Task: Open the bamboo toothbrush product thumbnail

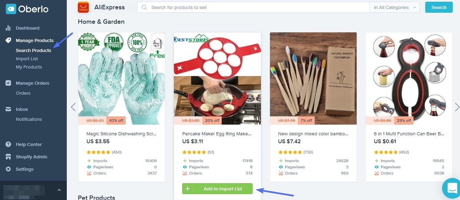Action: 313,78
